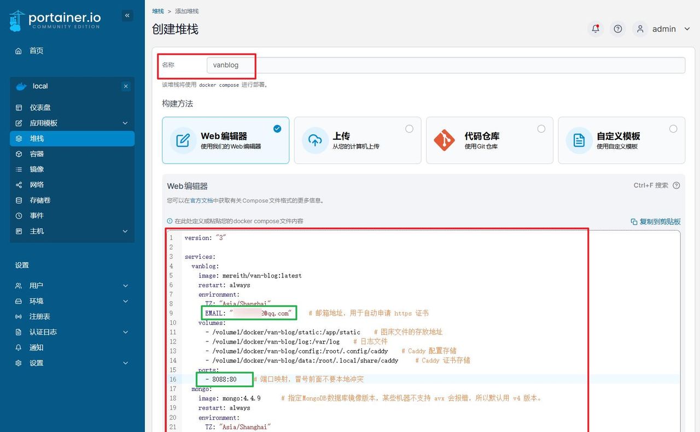Click 复制到剪贴板 button
This screenshot has height=432, width=700.
(656, 222)
